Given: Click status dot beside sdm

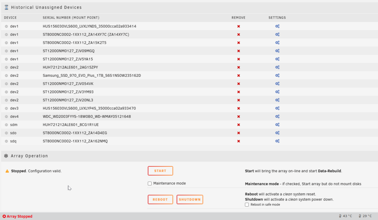Looking at the screenshot, I should click(x=6, y=125).
